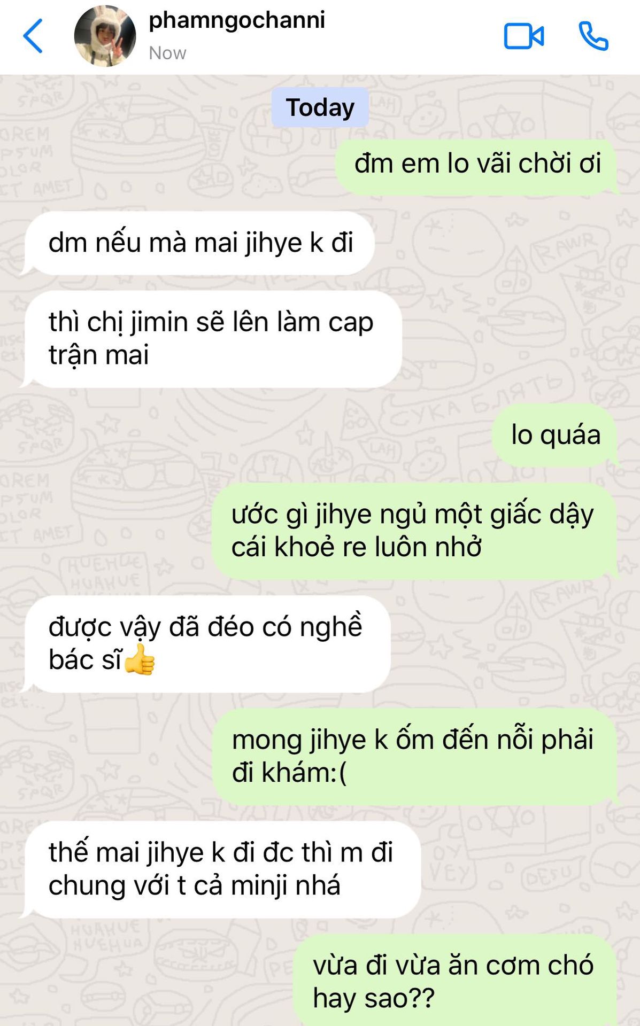
Task: Tap the 'đi khám:(' text in green bubble
Action: 289,773
